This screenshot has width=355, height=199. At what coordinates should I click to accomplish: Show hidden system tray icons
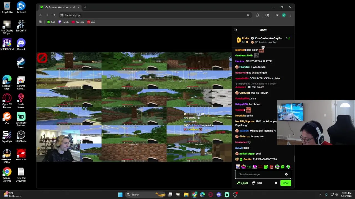pos(320,195)
